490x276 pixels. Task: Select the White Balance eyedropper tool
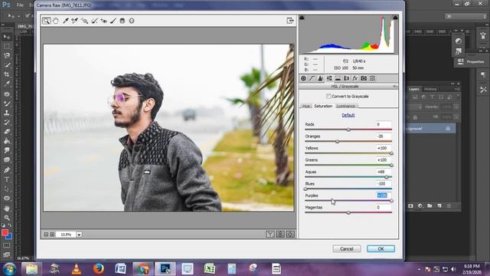[66, 21]
